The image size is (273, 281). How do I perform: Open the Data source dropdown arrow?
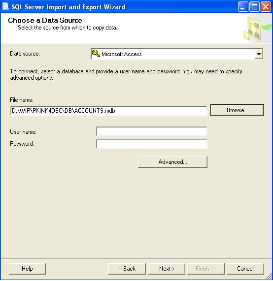click(259, 54)
